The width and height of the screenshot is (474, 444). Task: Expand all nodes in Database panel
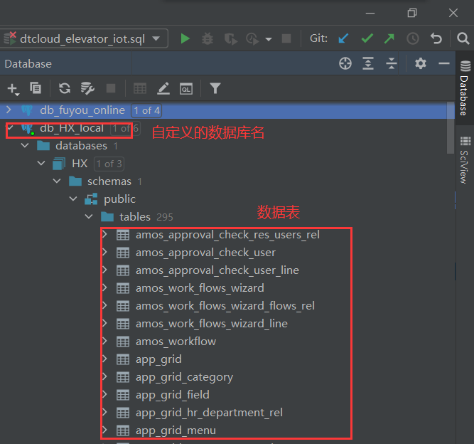368,63
